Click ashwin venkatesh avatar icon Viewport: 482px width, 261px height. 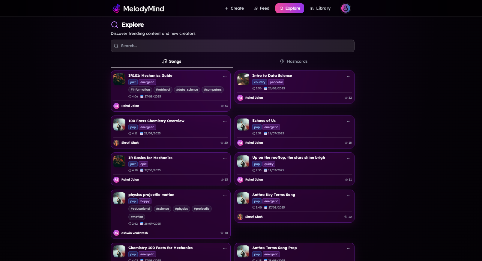click(x=116, y=233)
